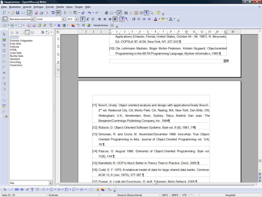This screenshot has height=197, width=262.
Task: Show List Styles in the Styles panel
Action: click(x=32, y=32)
